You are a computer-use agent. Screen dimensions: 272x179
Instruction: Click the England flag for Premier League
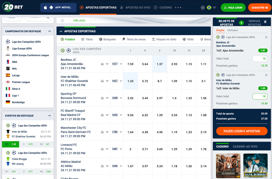click(x=8, y=82)
